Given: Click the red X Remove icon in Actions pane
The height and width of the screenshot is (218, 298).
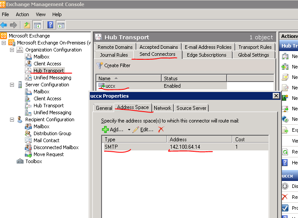Looking at the screenshot, I should (x=285, y=197).
